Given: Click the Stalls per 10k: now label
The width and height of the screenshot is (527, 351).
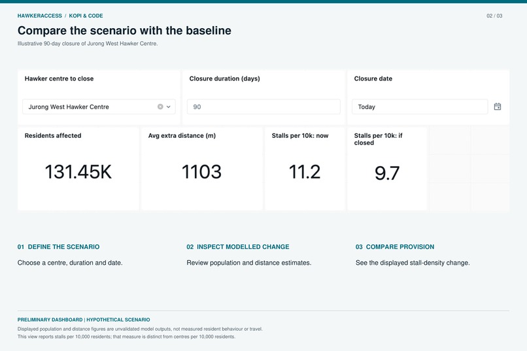Looking at the screenshot, I should coord(300,136).
